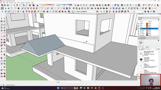Screen dimensions: 161x90
Task: Click the Windows Start button on taskbar
Action: pyautogui.click(x=58, y=88)
